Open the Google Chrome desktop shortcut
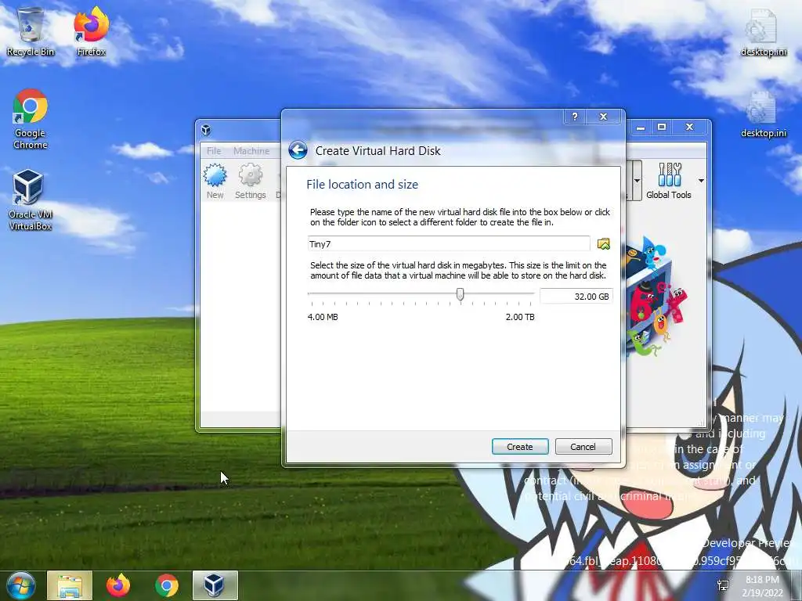 click(31, 120)
